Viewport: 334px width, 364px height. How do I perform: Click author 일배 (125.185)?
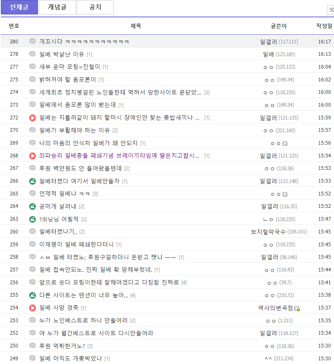[279, 54]
